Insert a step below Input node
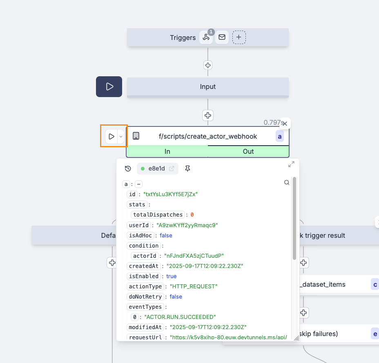The image size is (379, 363). pyautogui.click(x=208, y=115)
